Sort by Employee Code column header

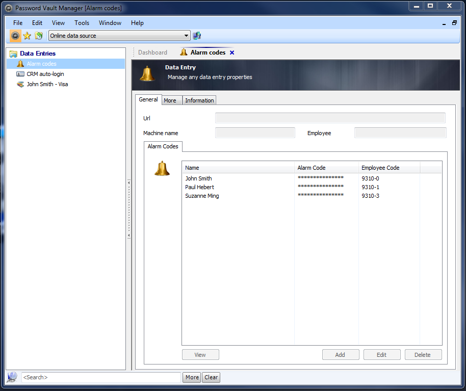point(389,168)
